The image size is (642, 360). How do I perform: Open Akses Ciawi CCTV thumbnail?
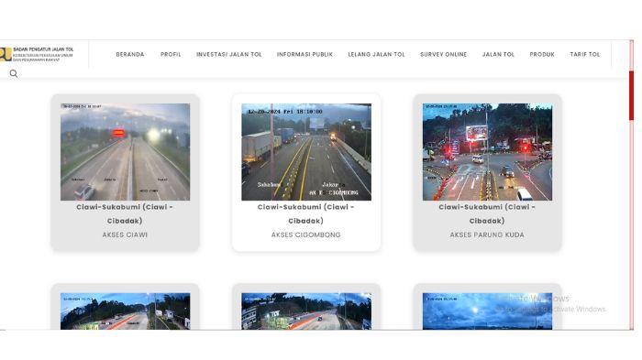[x=126, y=152]
